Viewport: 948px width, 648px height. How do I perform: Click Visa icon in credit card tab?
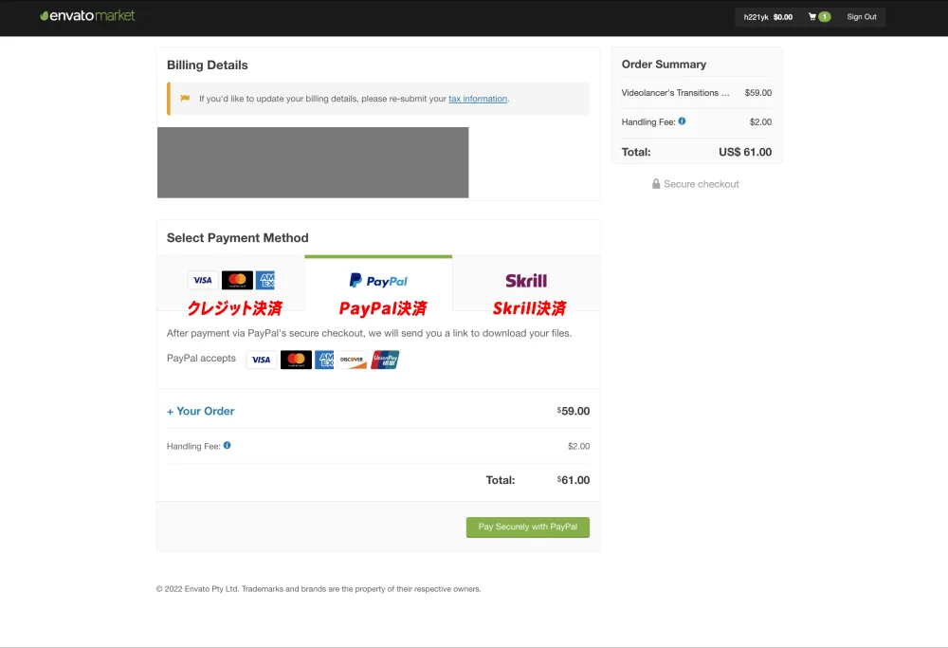click(203, 280)
